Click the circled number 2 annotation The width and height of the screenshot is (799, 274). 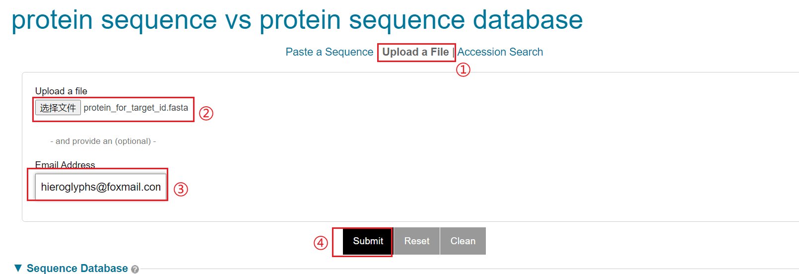(x=206, y=114)
